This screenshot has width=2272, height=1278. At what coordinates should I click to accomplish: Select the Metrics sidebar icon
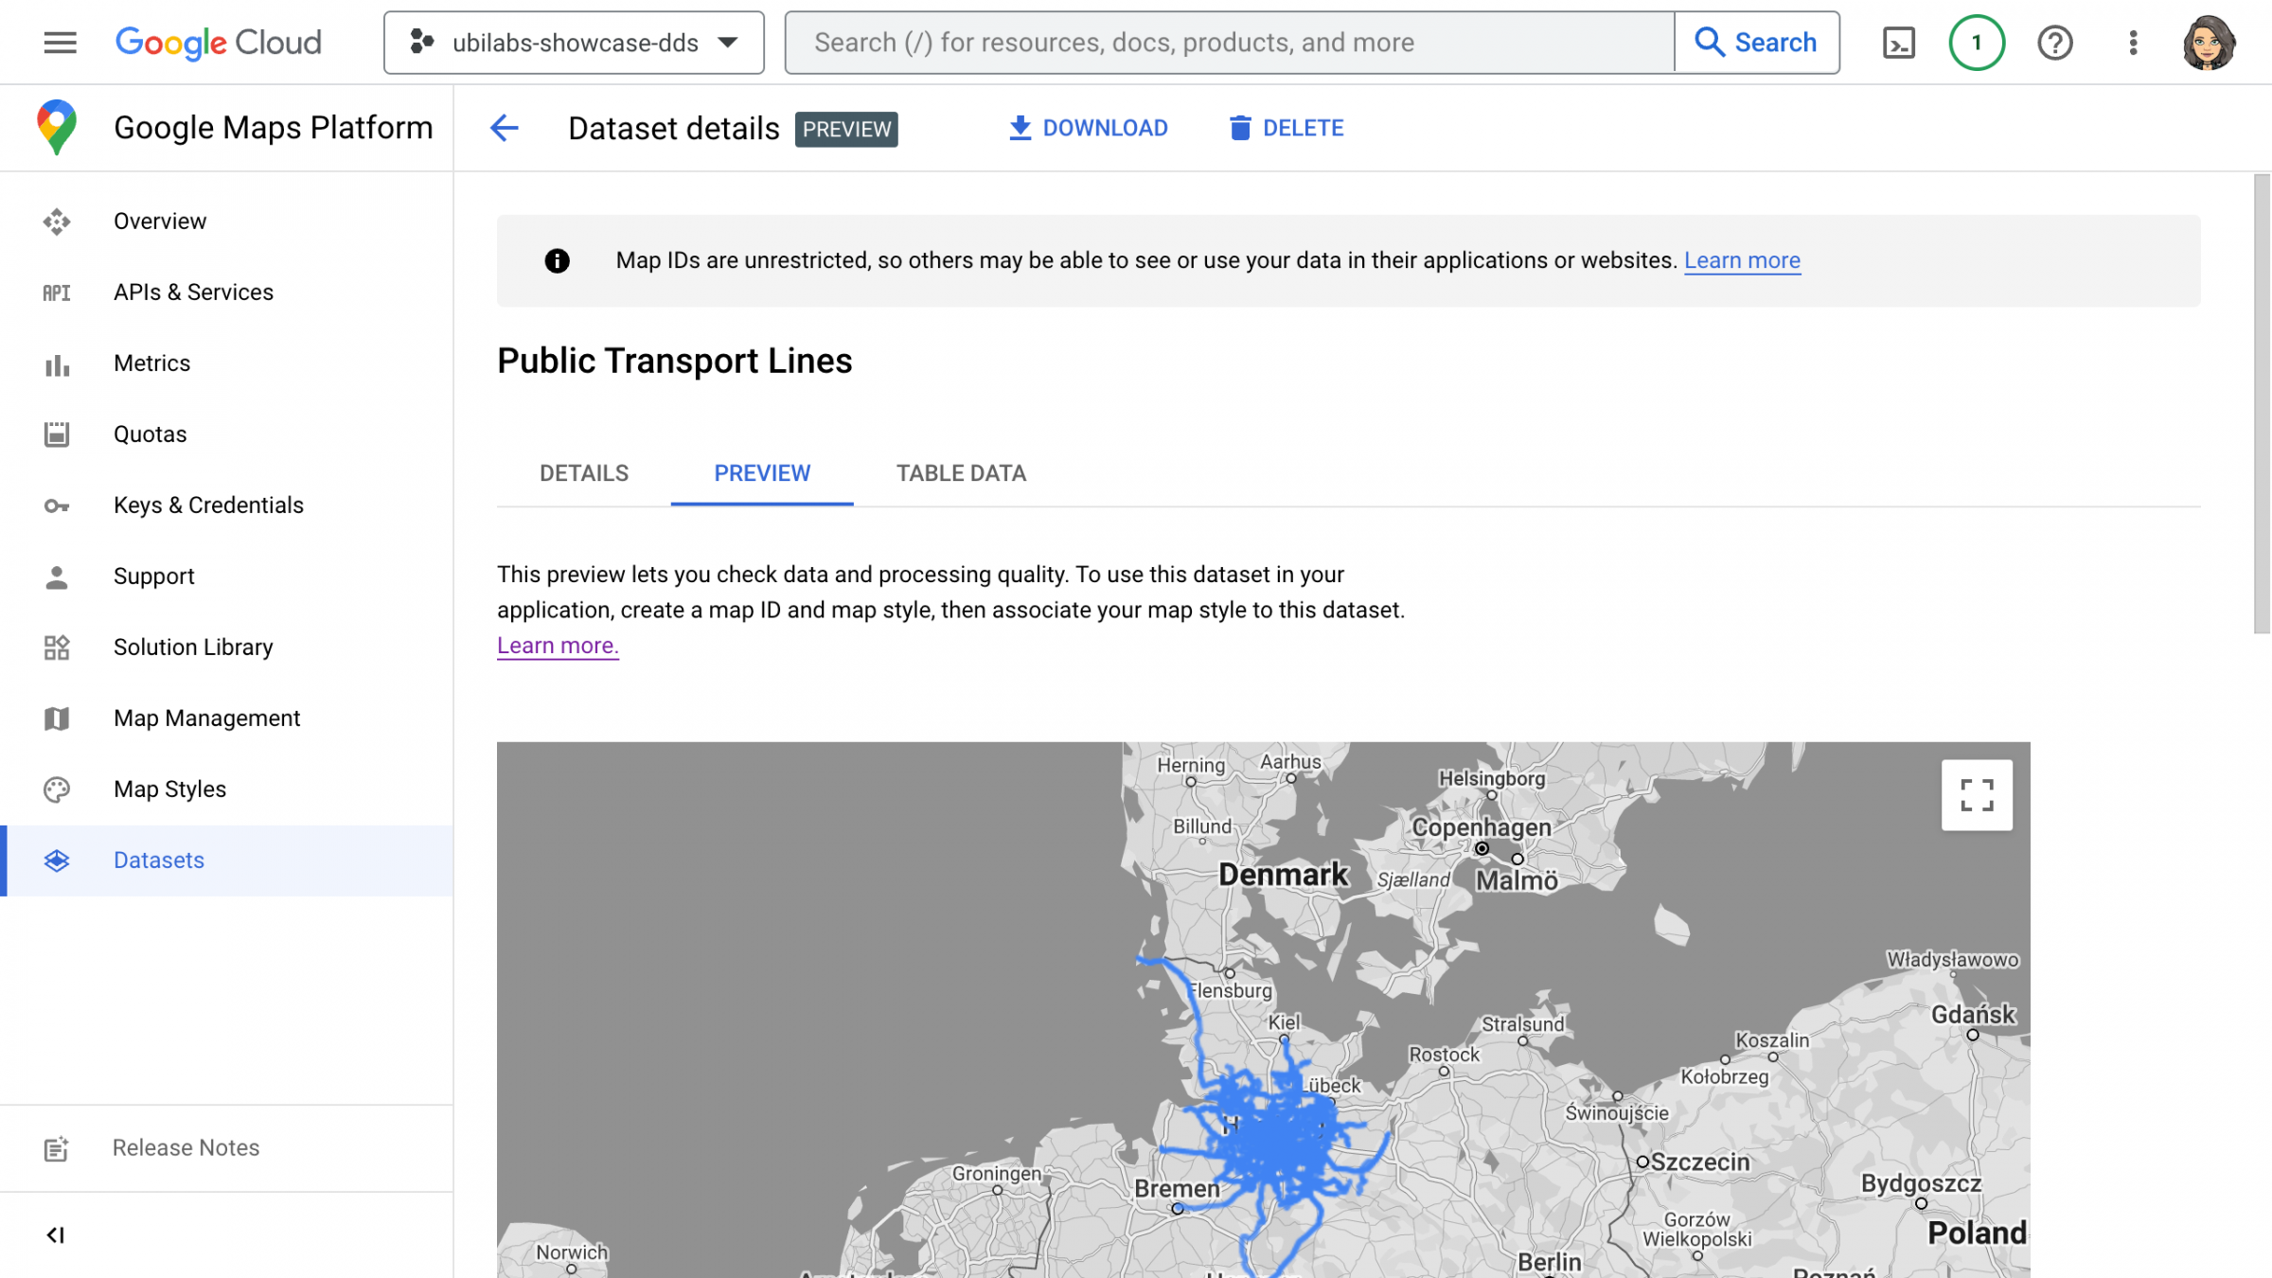(56, 364)
